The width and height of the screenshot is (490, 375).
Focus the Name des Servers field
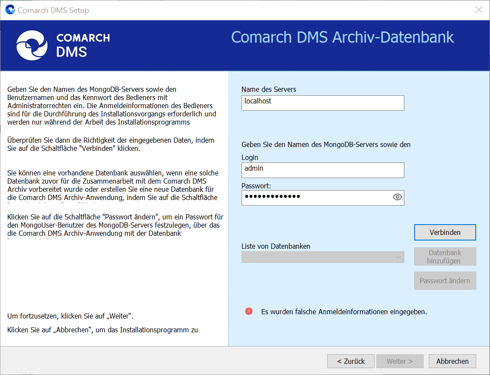[323, 103]
